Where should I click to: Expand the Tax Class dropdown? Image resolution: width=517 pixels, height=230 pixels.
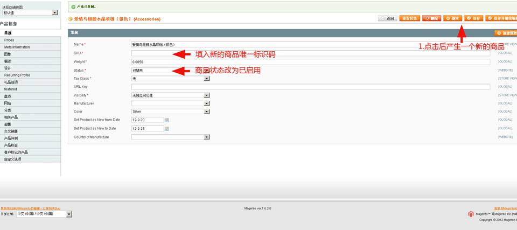(x=170, y=79)
